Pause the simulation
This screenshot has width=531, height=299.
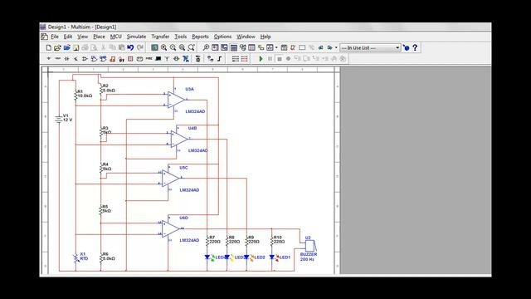[x=270, y=59]
